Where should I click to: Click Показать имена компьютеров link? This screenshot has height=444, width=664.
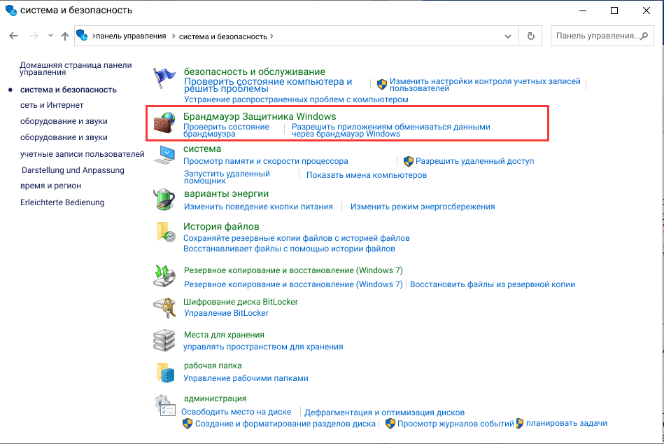point(367,175)
